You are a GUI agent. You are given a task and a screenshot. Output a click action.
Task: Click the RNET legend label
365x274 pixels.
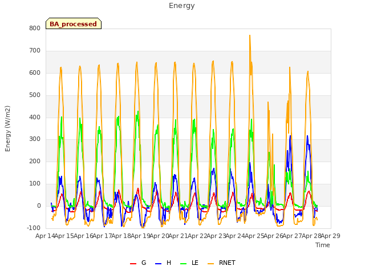(x=227, y=263)
